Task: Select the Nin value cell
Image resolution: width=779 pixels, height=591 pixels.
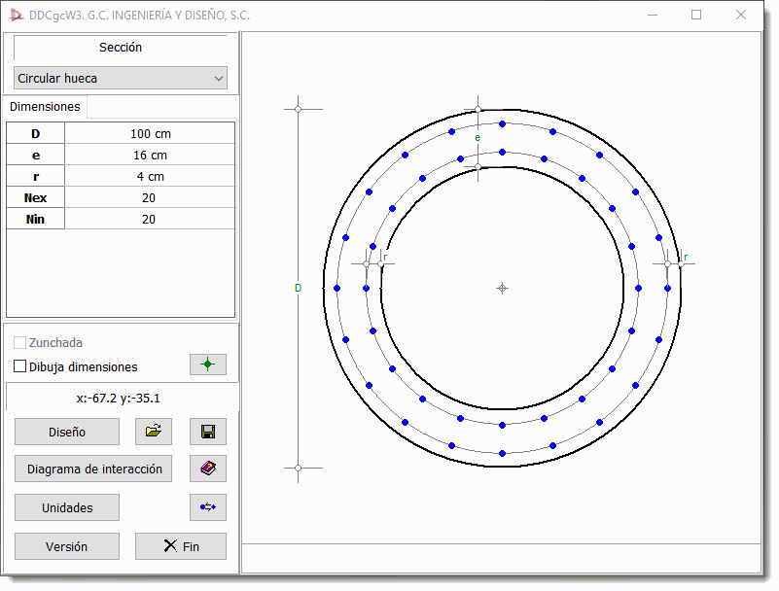Action: click(150, 219)
